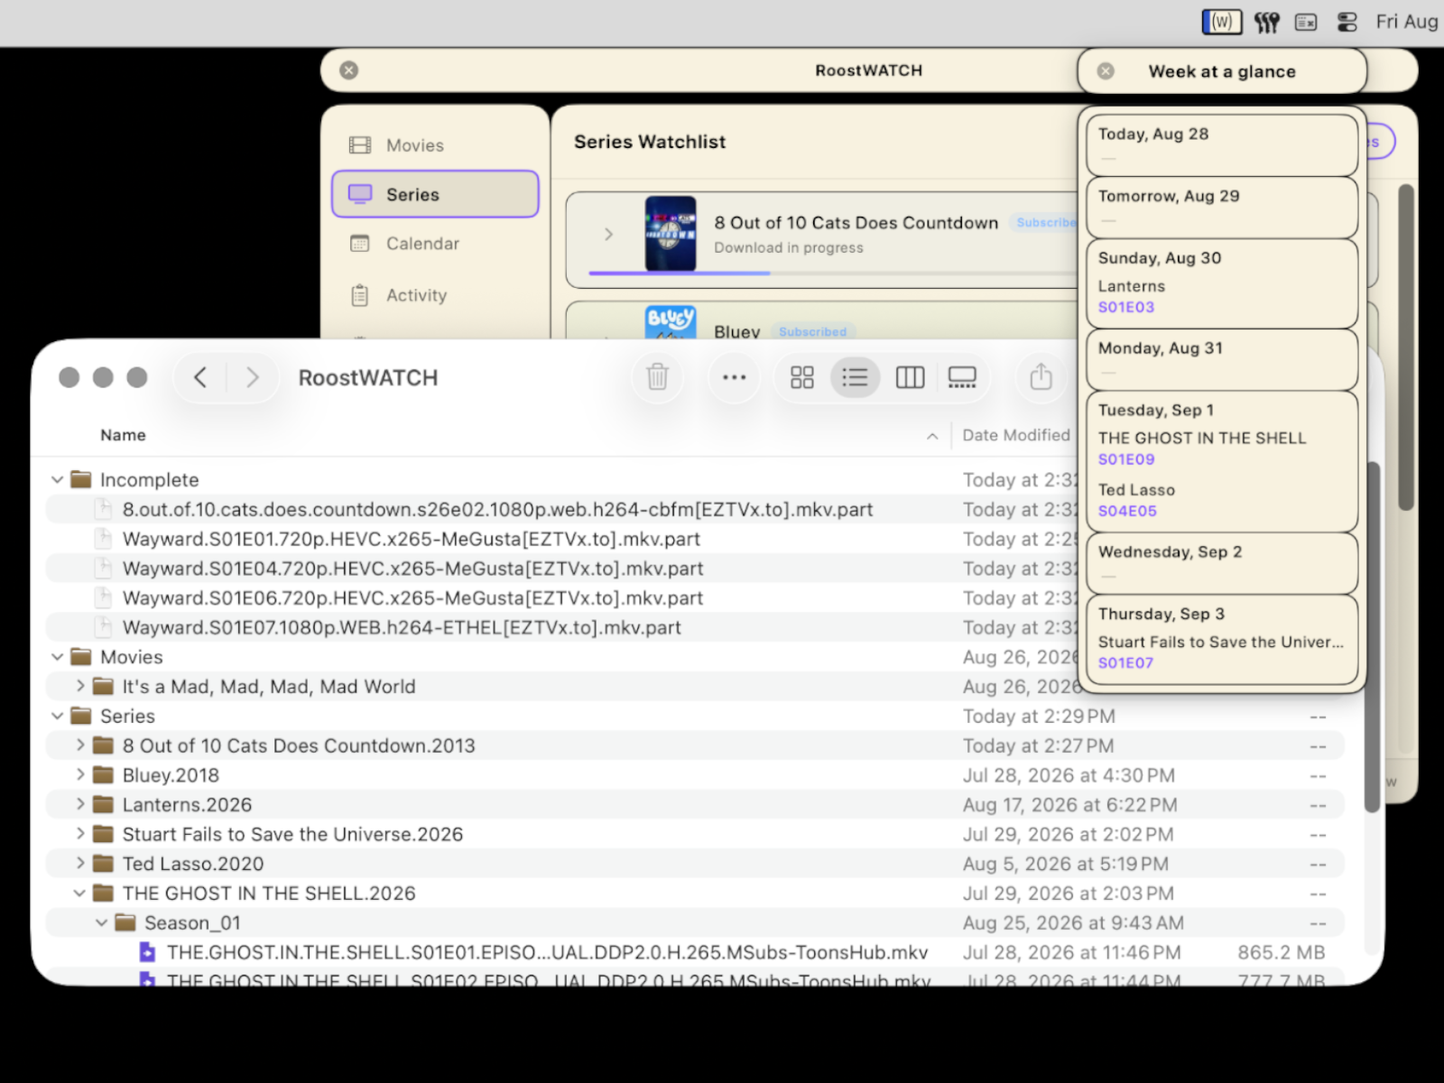Screen dimensions: 1444x1083
Task: Close the Week at a glance popup
Action: [1106, 71]
